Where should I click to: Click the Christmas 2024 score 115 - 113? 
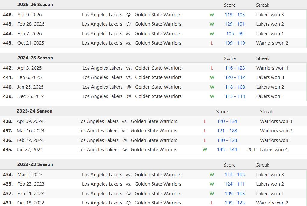[235, 96]
